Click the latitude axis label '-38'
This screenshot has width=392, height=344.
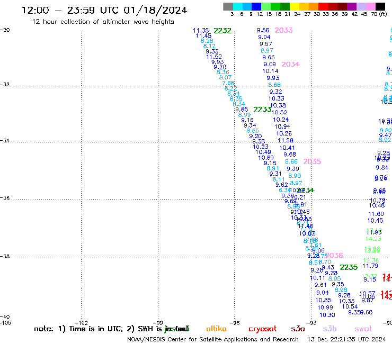tap(5, 256)
